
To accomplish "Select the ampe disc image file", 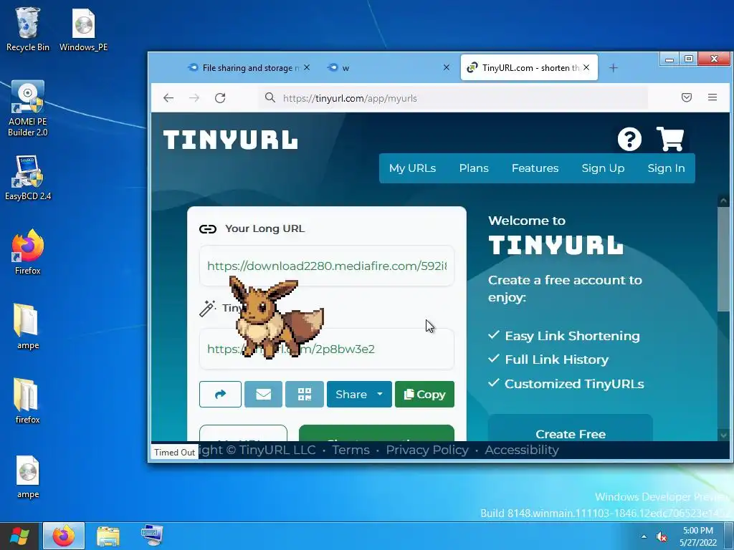I will click(28, 476).
